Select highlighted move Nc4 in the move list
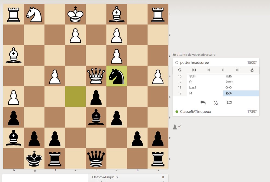 coord(241,93)
